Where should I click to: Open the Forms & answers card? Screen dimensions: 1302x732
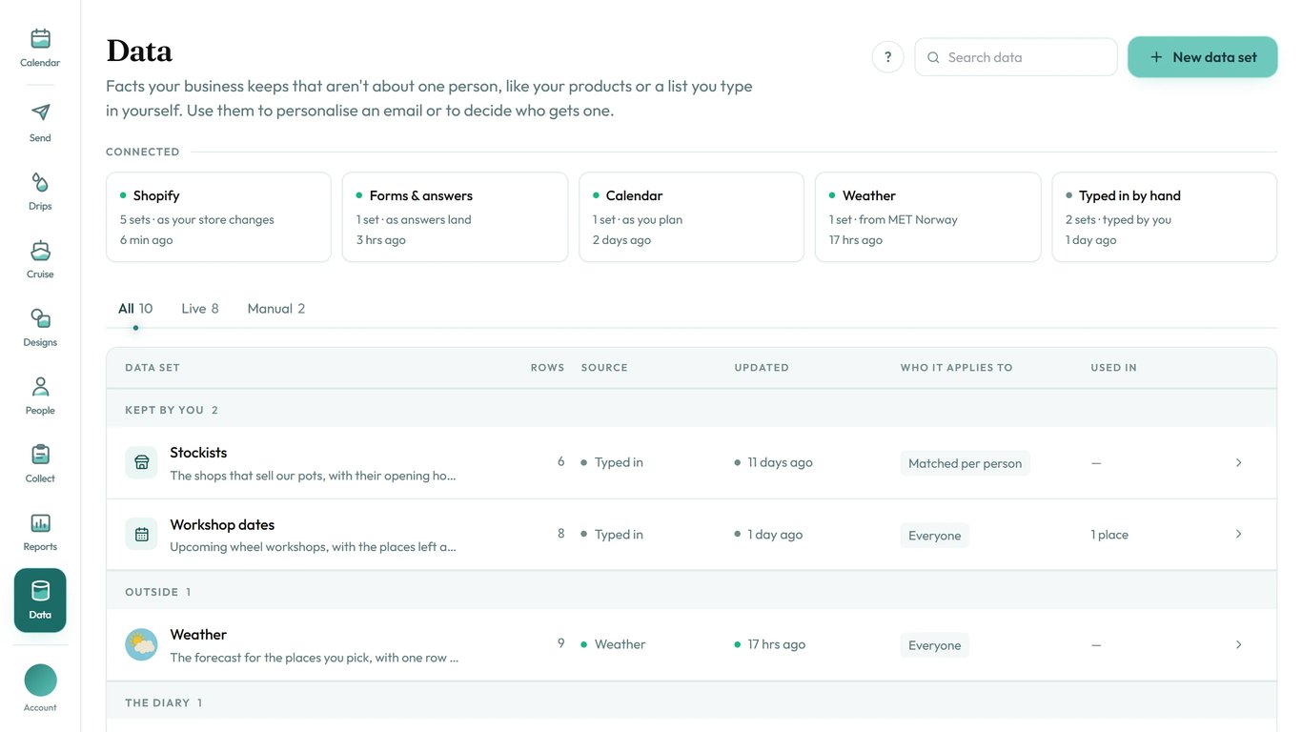(455, 216)
